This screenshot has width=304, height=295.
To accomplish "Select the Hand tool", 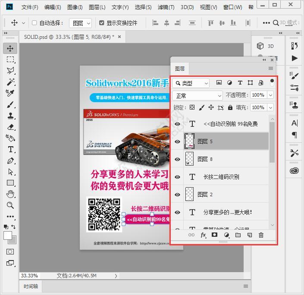I will coord(10,194).
